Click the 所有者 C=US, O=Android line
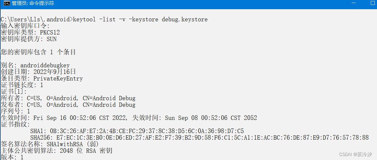Image resolution: width=377 pixels, height=160 pixels. 68,98
